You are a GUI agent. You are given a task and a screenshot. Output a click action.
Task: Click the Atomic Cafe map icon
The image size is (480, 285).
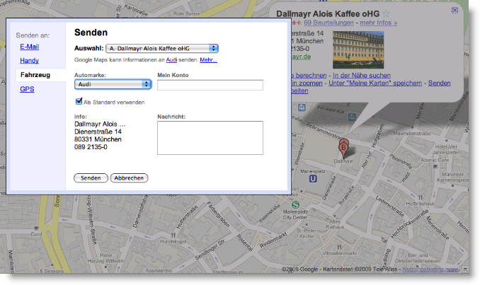coord(435,166)
